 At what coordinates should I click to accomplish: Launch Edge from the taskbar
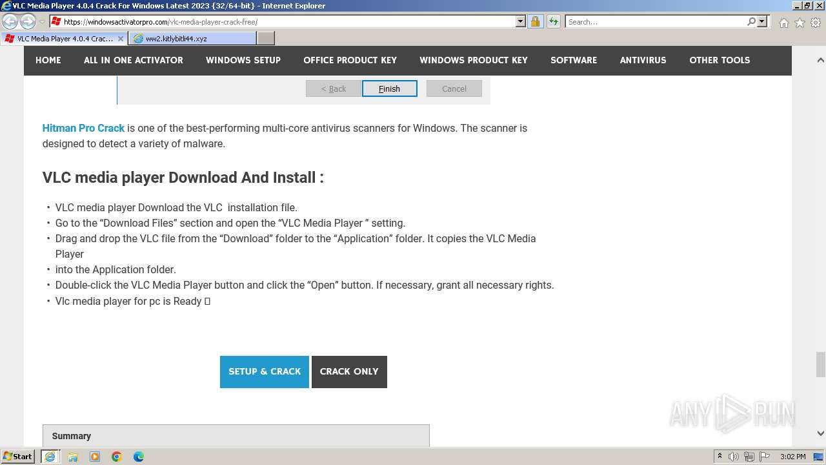(x=139, y=457)
